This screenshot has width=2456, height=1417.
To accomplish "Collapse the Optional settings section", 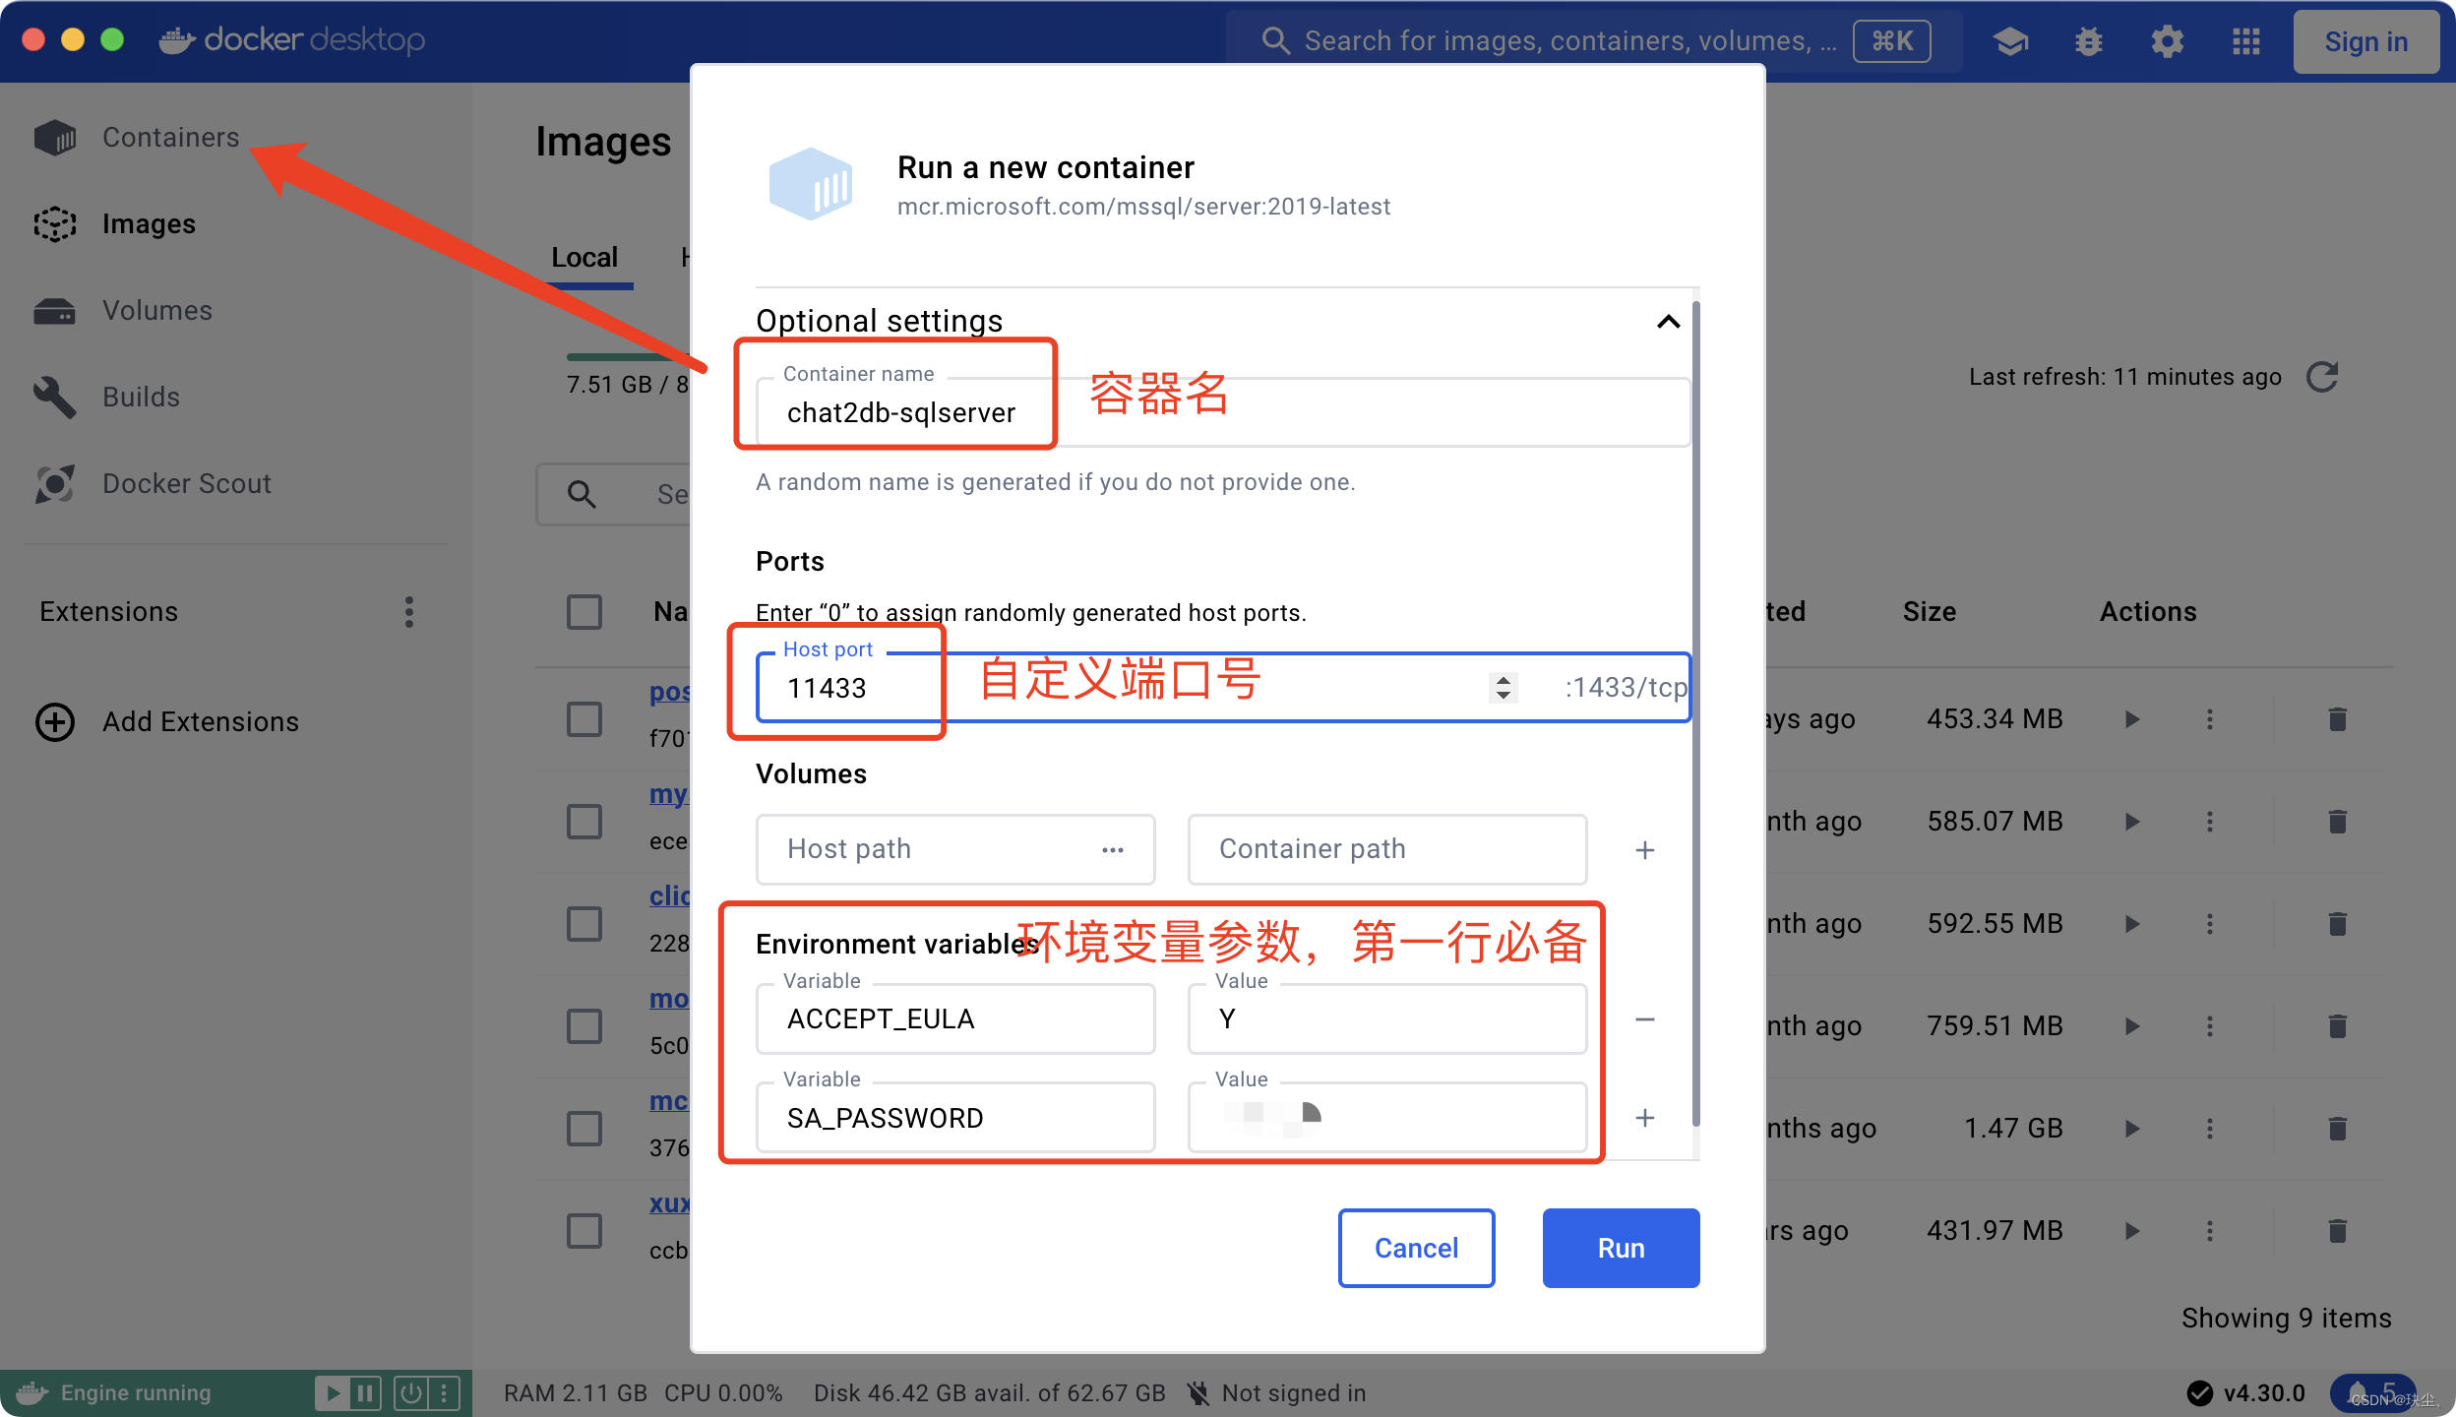I will coord(1669,322).
